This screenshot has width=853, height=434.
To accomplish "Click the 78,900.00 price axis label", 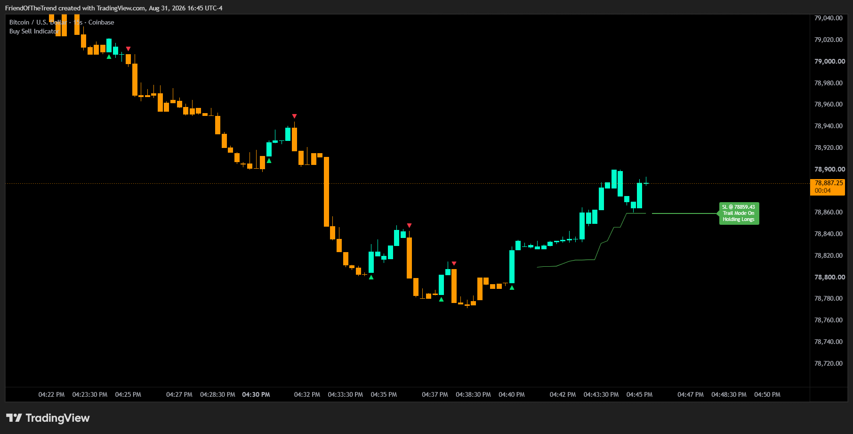I will pyautogui.click(x=829, y=169).
